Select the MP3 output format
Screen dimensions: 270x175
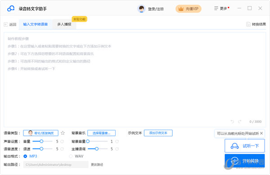click(31, 156)
